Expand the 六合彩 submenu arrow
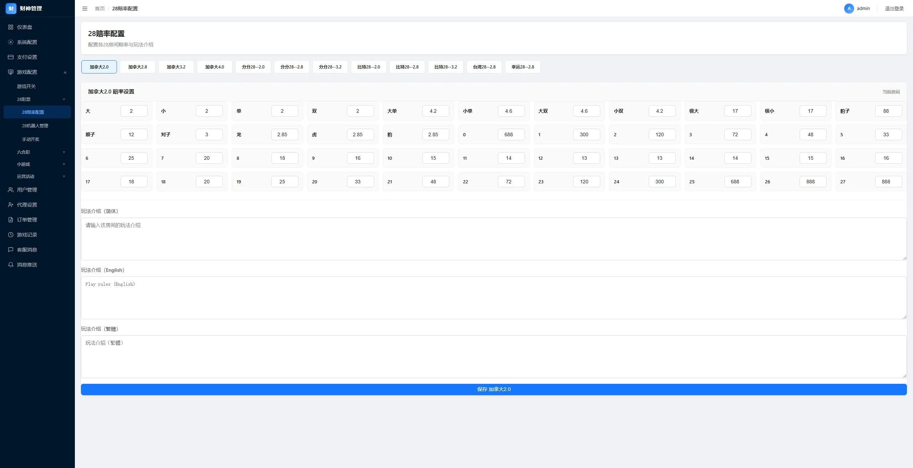 tap(64, 152)
